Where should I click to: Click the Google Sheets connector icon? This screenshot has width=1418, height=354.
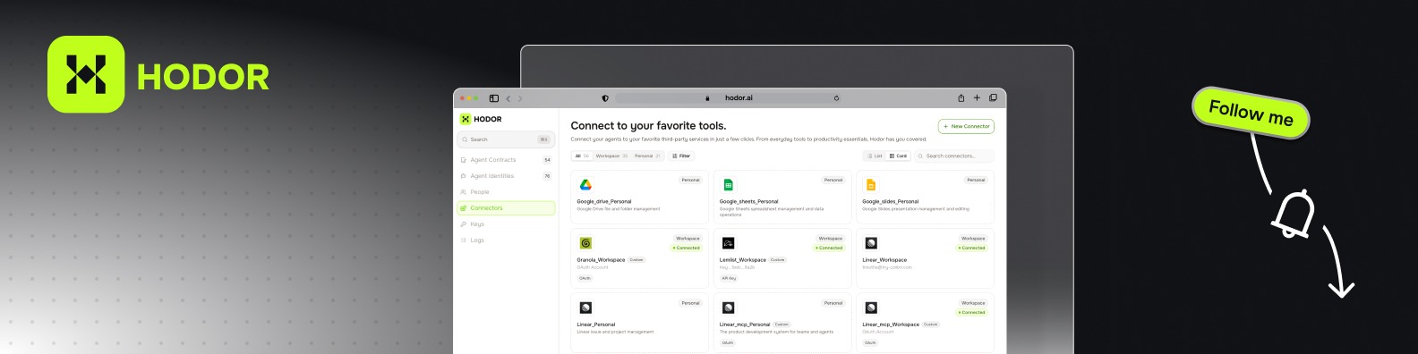click(728, 185)
